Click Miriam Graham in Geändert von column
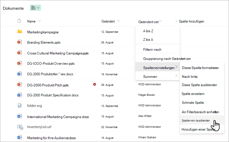The width and height of the screenshot is (229, 142). click(x=147, y=137)
